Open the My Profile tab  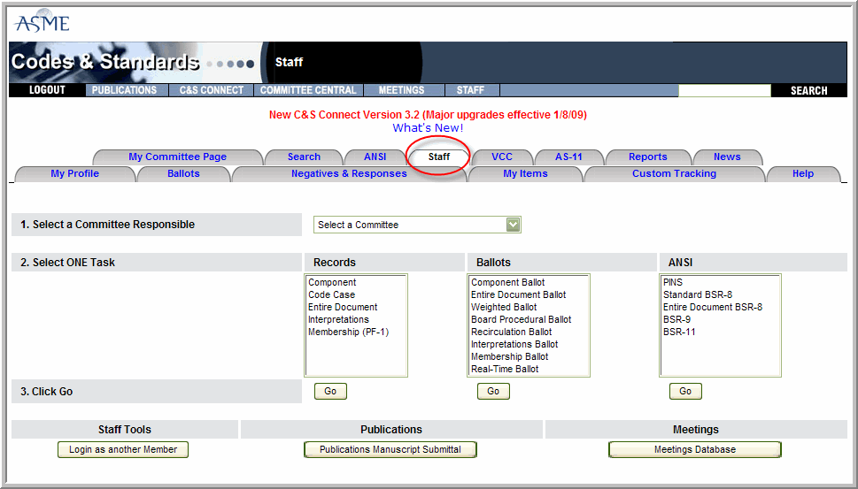[x=75, y=173]
